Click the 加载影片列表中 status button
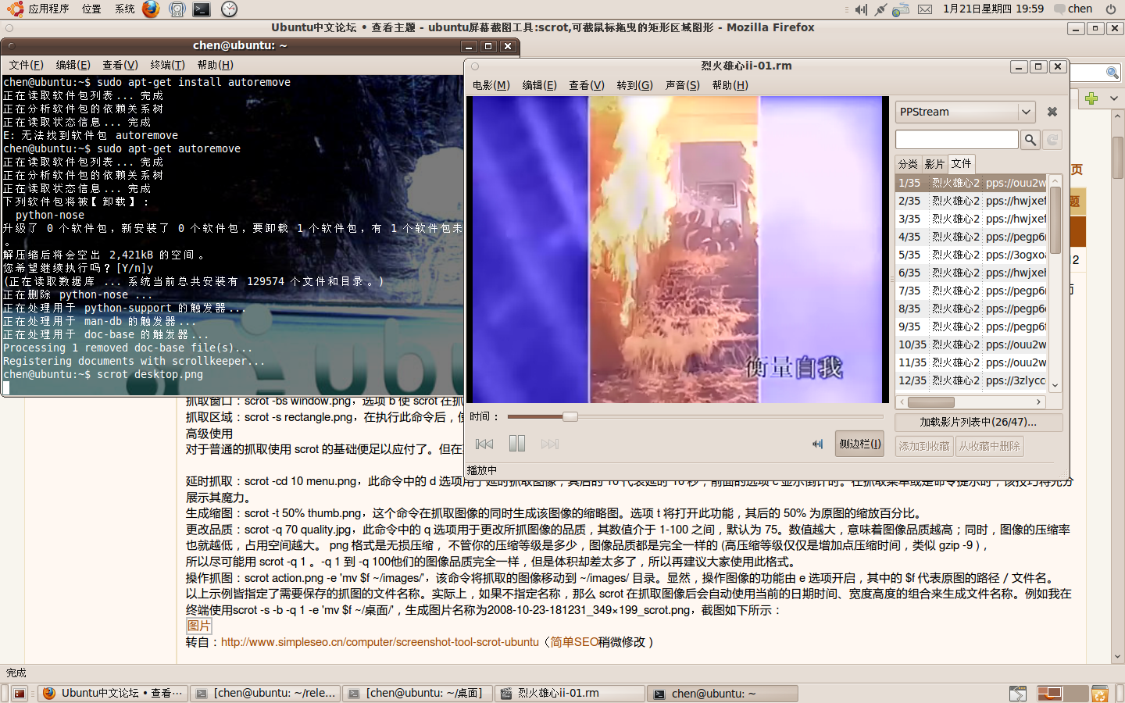This screenshot has width=1125, height=703. coord(978,422)
